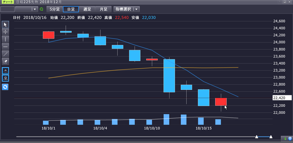
Task: Click the date value 2018/10/16
Action: [35, 18]
